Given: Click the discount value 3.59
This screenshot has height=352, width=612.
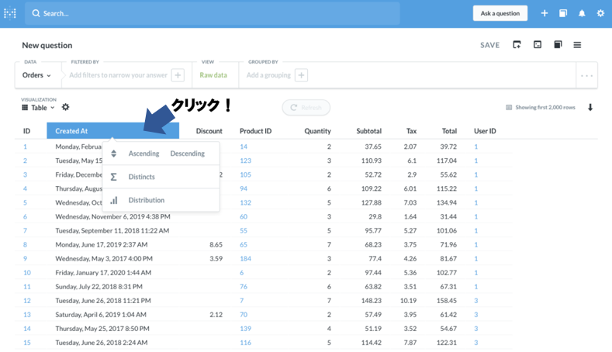Looking at the screenshot, I should [x=216, y=259].
